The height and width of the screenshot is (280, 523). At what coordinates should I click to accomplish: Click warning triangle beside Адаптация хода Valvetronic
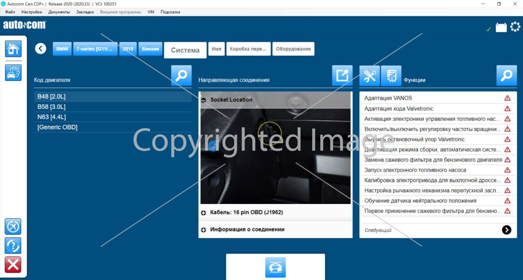click(x=507, y=109)
